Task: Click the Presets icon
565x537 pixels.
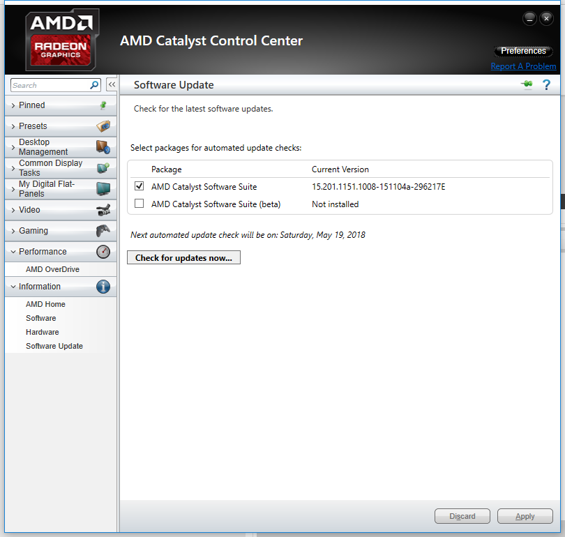Action: [x=103, y=126]
